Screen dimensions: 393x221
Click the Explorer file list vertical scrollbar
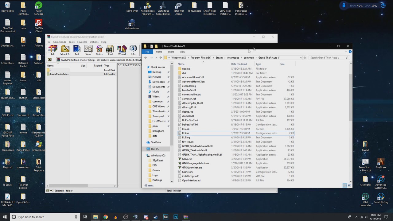point(351,98)
